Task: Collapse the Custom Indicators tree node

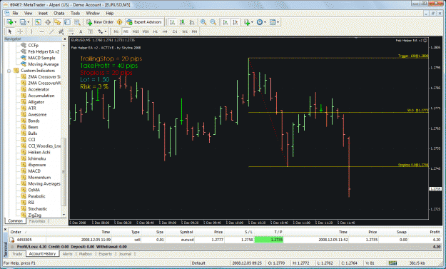Action: click(x=9, y=71)
